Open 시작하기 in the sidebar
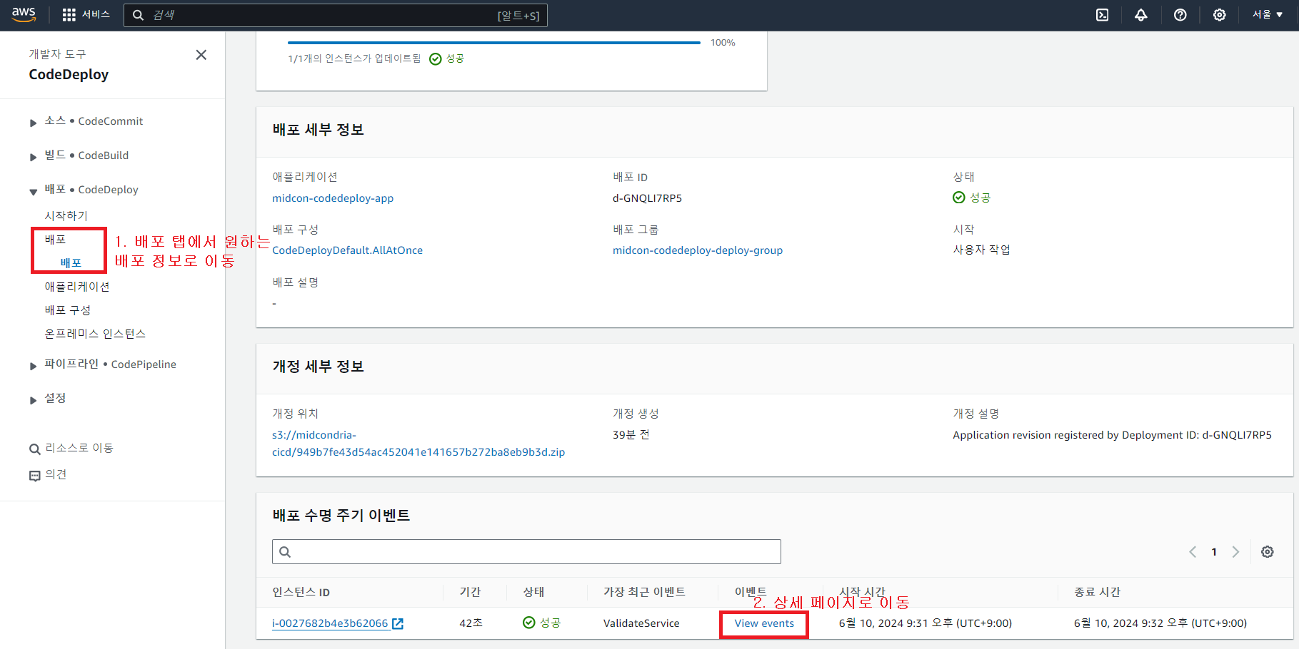This screenshot has width=1299, height=649. pyautogui.click(x=66, y=215)
